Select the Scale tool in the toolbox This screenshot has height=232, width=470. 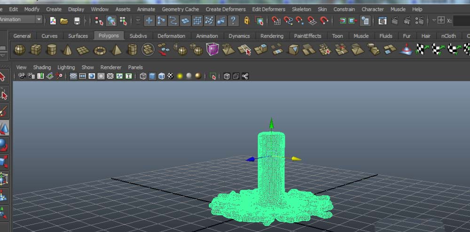4,162
